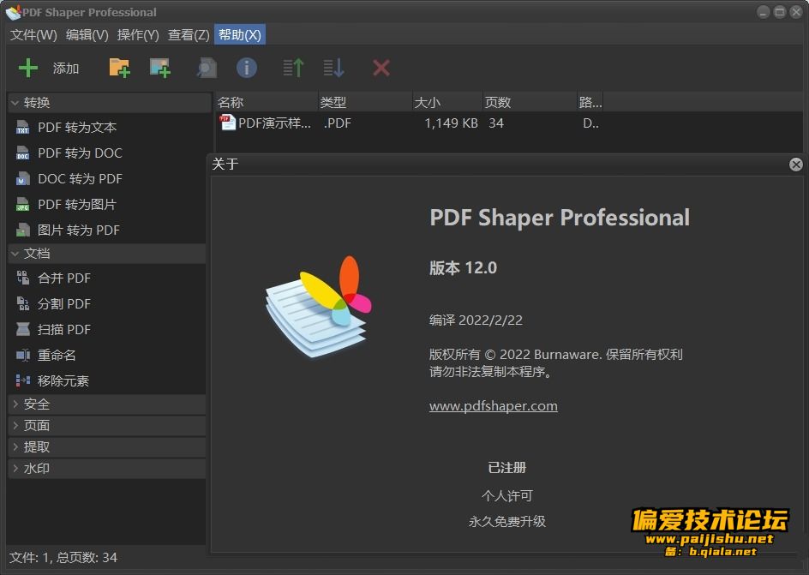This screenshot has width=809, height=575.
Task: Select DOC 转为 PDF in the sidebar
Action: [80, 179]
